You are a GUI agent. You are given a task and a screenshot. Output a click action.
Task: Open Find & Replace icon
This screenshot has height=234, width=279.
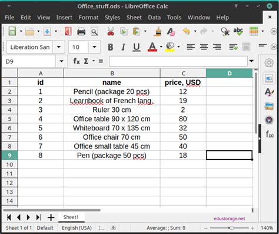pos(225,31)
